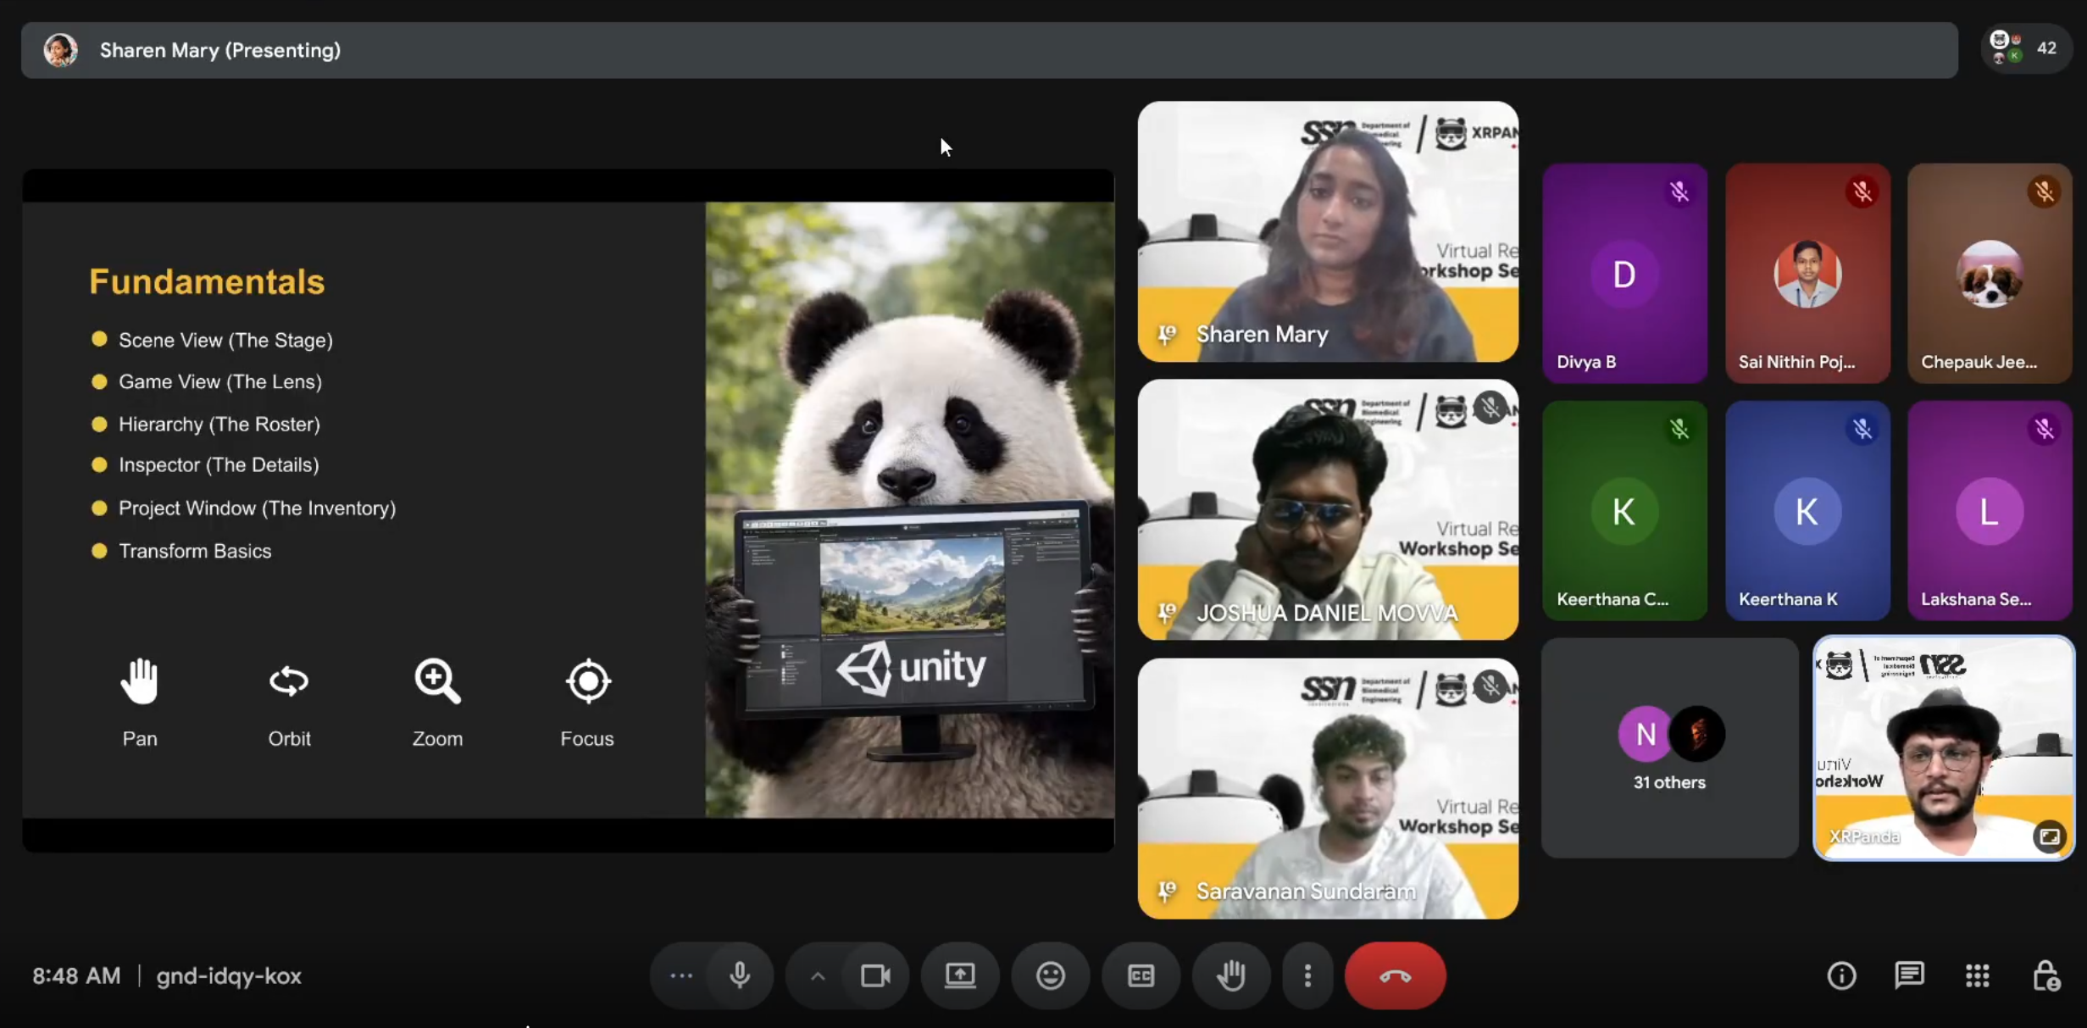Toggle closed captions (CC) button
Viewport: 2087px width, 1028px height.
pyautogui.click(x=1141, y=975)
